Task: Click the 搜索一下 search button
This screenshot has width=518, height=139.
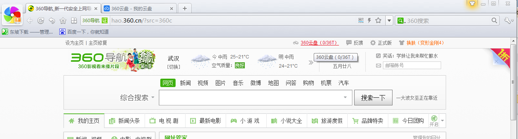Action: 373,98
